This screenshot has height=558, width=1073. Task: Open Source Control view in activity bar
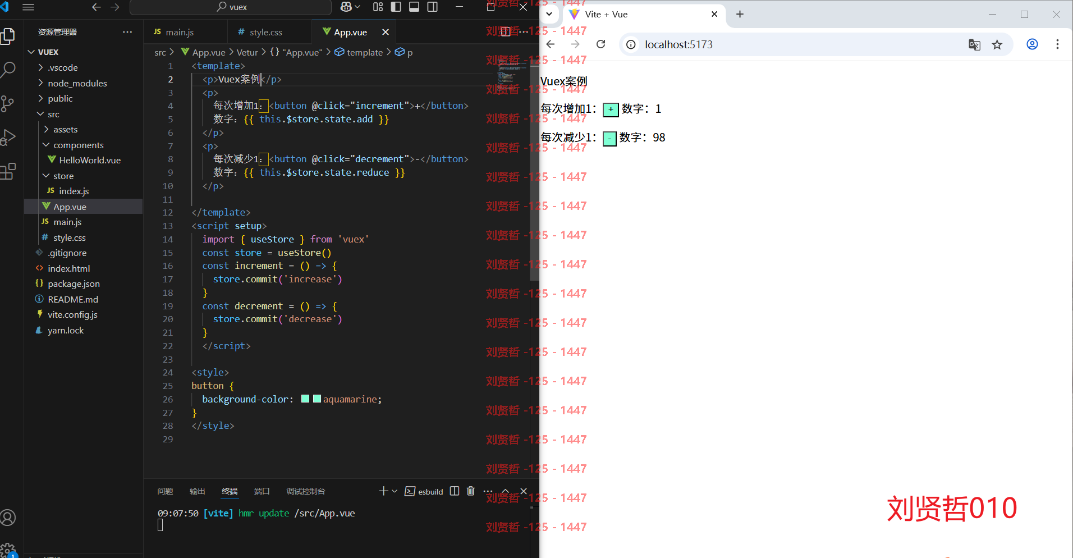[8, 103]
